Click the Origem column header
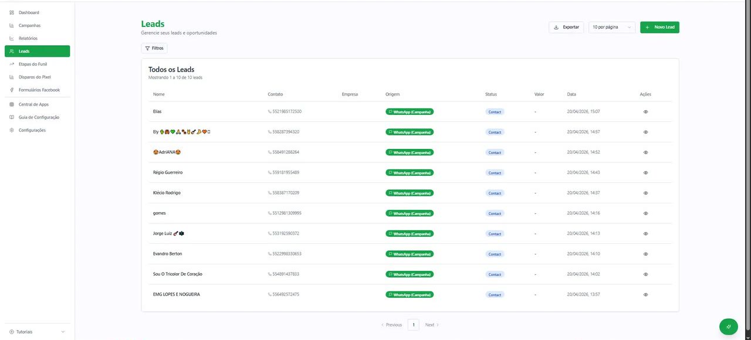The image size is (751, 340). point(393,94)
